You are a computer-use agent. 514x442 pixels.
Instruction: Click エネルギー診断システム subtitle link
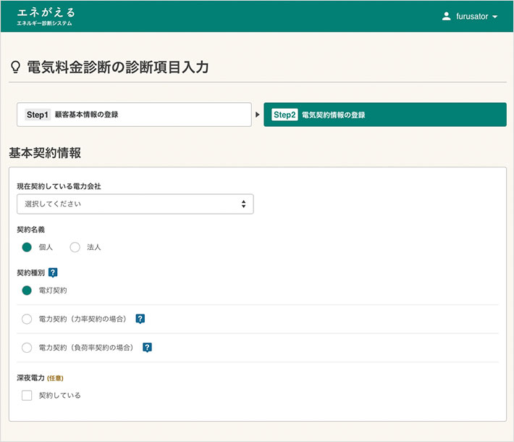pyautogui.click(x=44, y=23)
